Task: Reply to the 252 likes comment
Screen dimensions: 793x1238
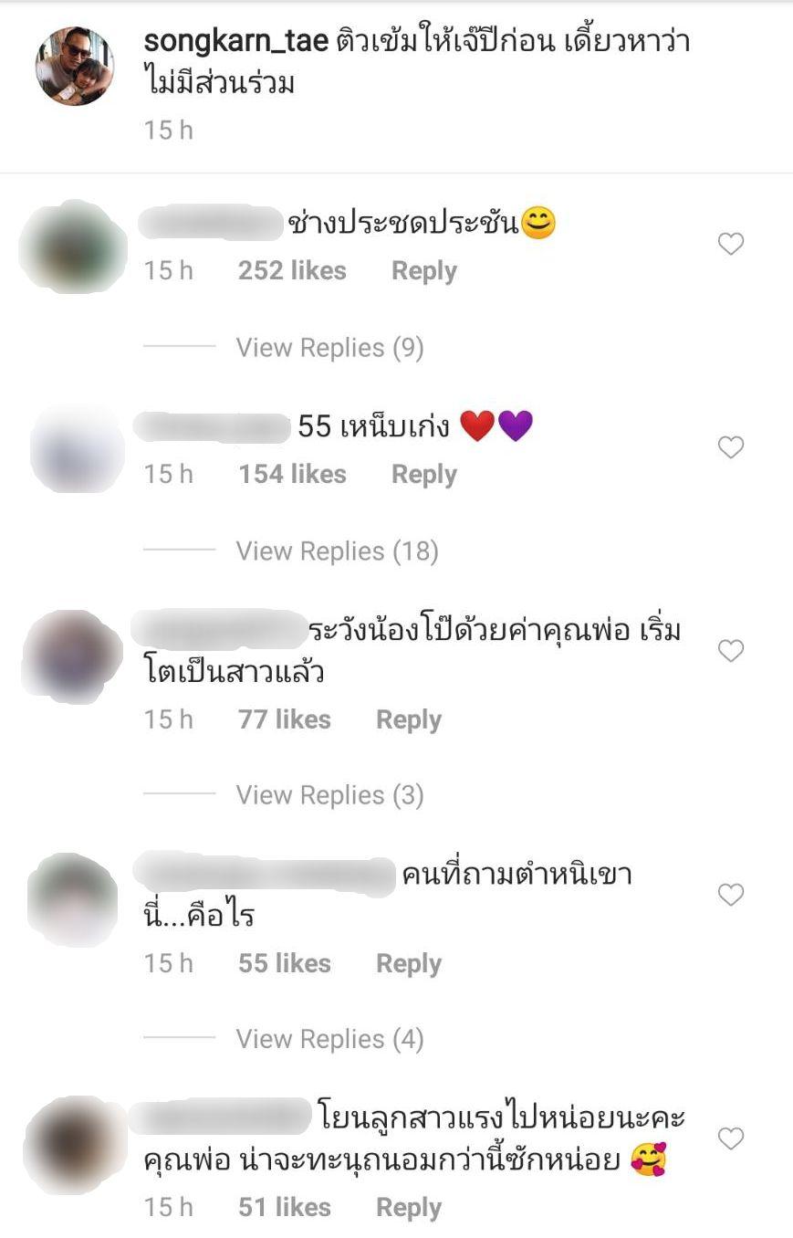Action: (x=424, y=271)
